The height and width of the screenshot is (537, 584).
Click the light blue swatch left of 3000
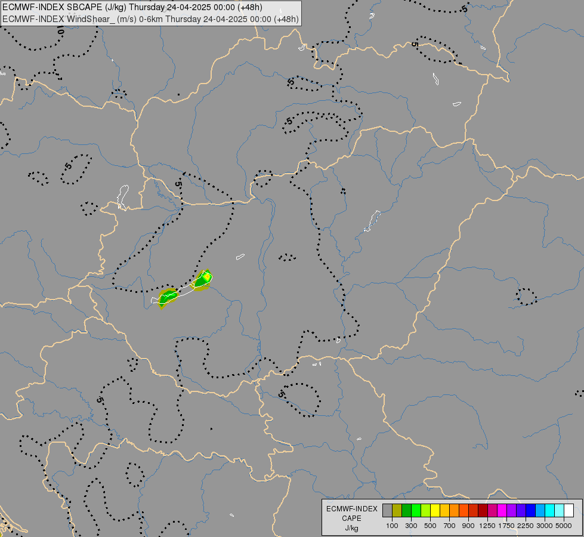click(540, 511)
